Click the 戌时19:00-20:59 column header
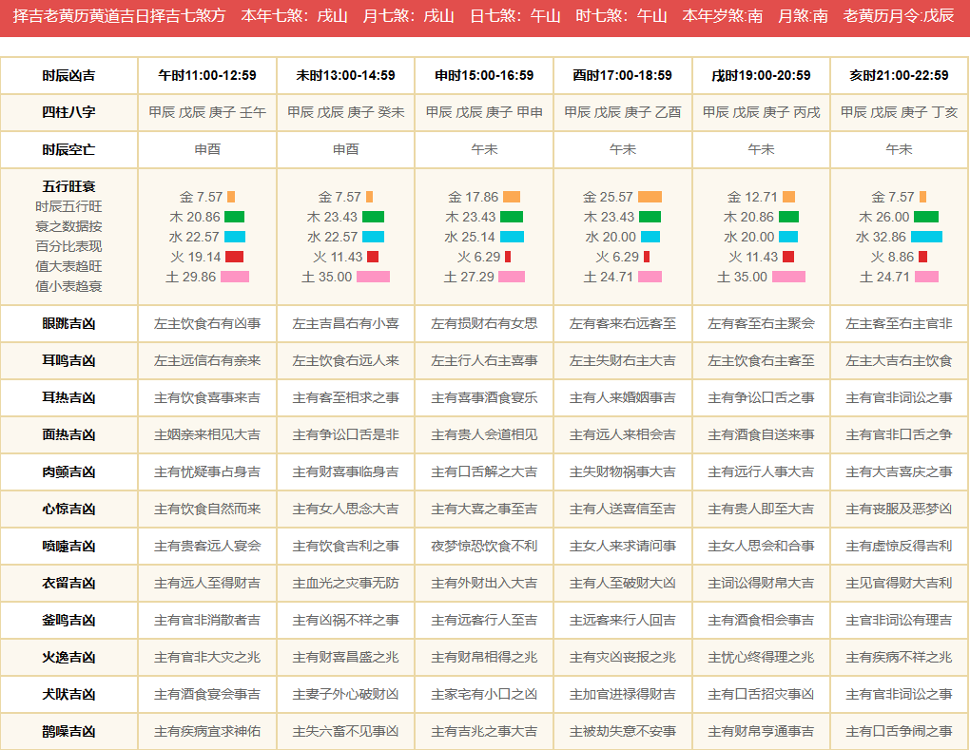Viewport: 970px width, 750px height. 761,75
